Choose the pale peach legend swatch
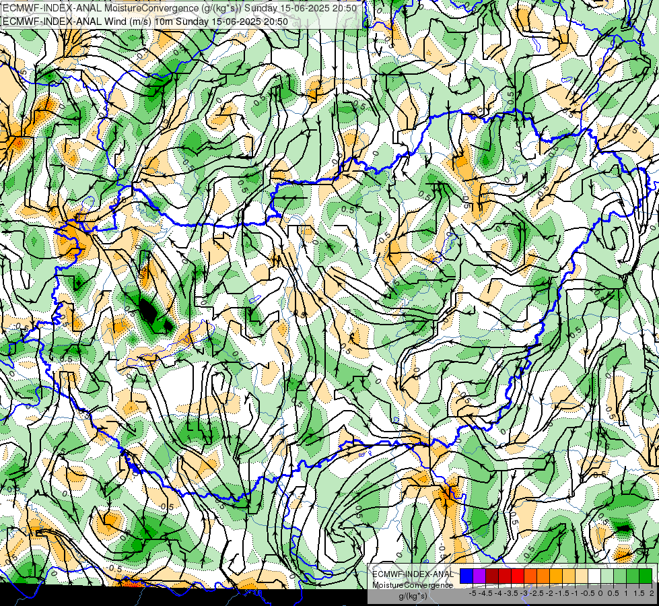Viewport: 659px width, 606px height. tap(582, 576)
